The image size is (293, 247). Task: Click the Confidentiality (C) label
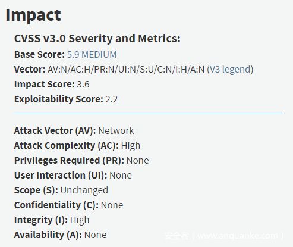coord(56,205)
